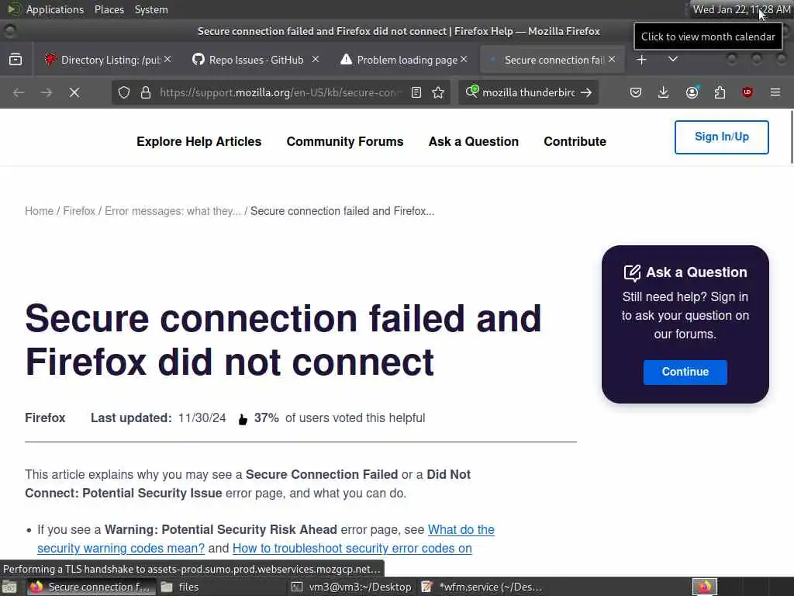
Task: Bookmark this page with star icon
Action: click(438, 92)
